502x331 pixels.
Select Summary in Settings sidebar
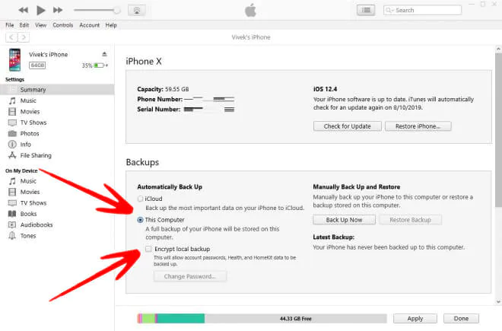pyautogui.click(x=57, y=90)
